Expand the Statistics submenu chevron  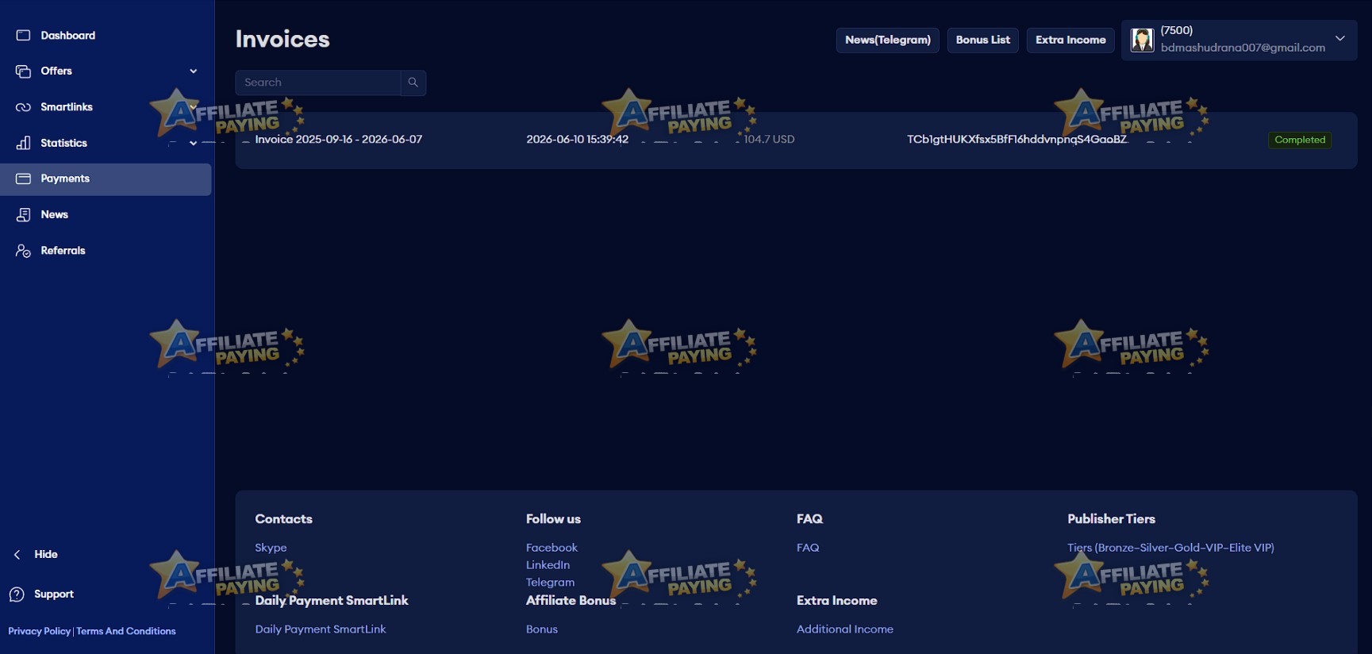click(193, 144)
